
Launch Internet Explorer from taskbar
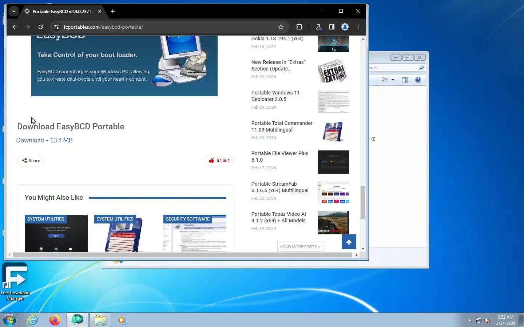[x=33, y=320]
